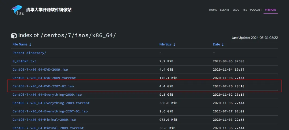289x130 pixels.
Task: Click the 176.1 KiB size cell
Action: coord(168,78)
